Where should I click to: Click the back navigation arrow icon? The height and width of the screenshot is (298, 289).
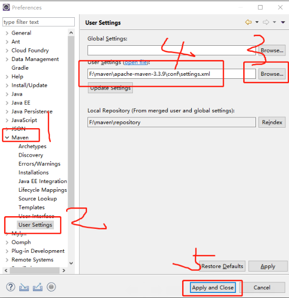click(x=248, y=22)
